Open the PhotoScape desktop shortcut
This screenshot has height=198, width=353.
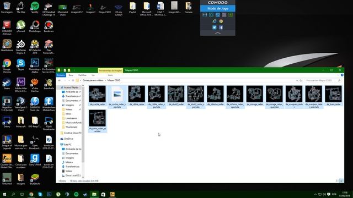point(35,26)
